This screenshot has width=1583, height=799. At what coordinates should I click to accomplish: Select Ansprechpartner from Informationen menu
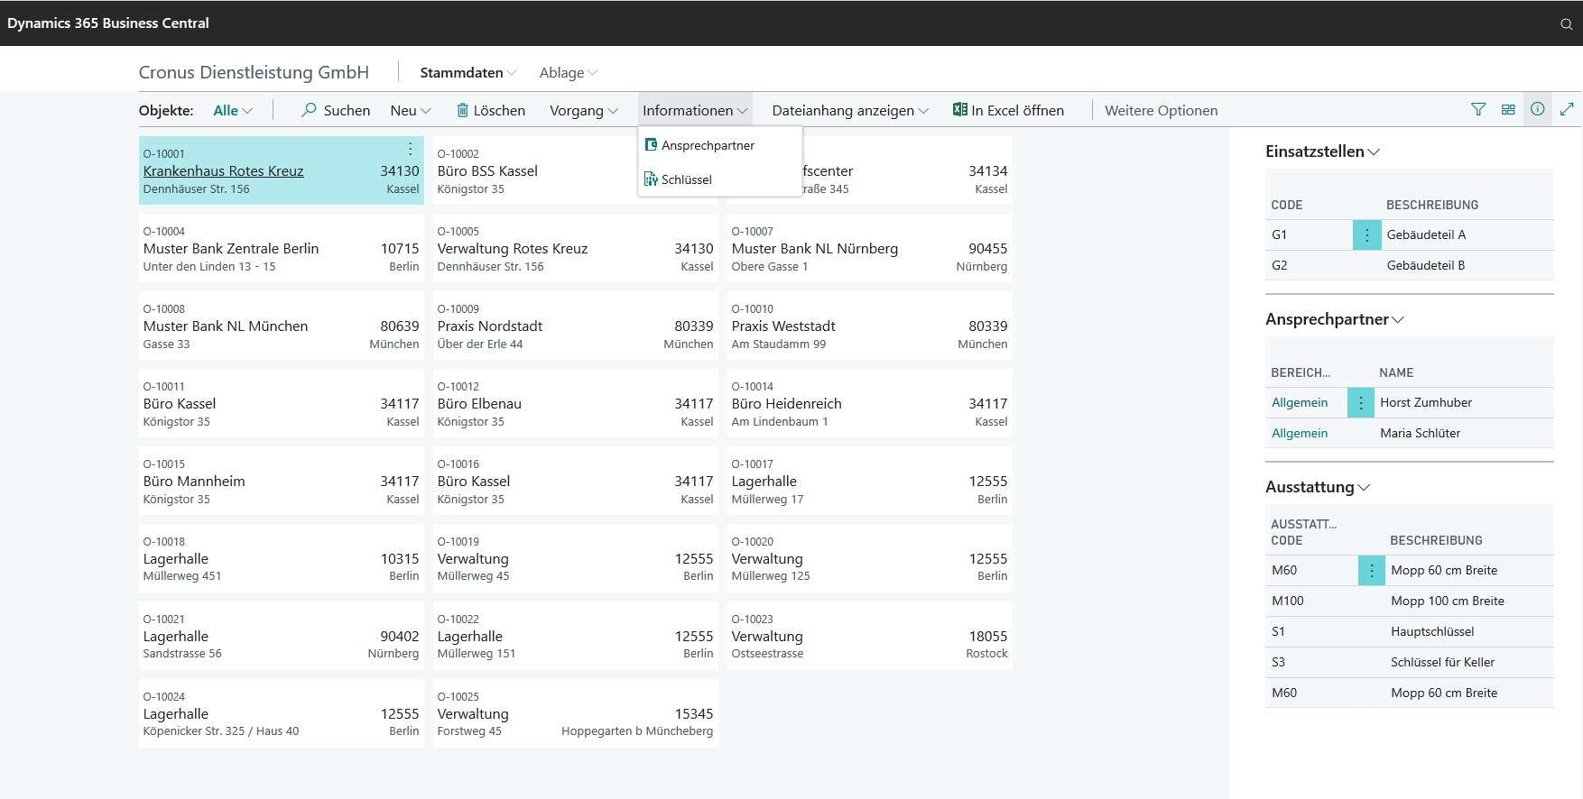pos(708,145)
